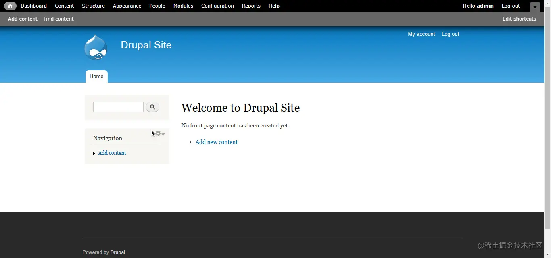
Task: Open the Navigation block gear menu
Action: pos(160,133)
